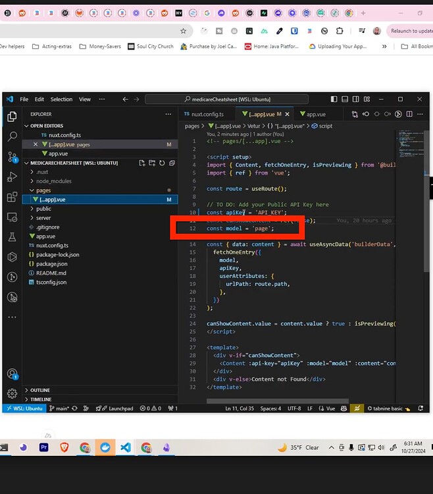Open the Explorer view in activity bar
Image resolution: width=433 pixels, height=494 pixels.
[x=12, y=117]
